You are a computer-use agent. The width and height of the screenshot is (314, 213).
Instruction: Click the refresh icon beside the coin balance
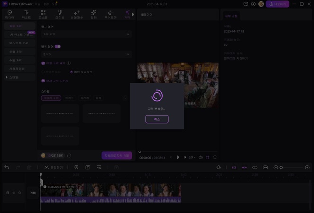pyautogui.click(x=69, y=155)
